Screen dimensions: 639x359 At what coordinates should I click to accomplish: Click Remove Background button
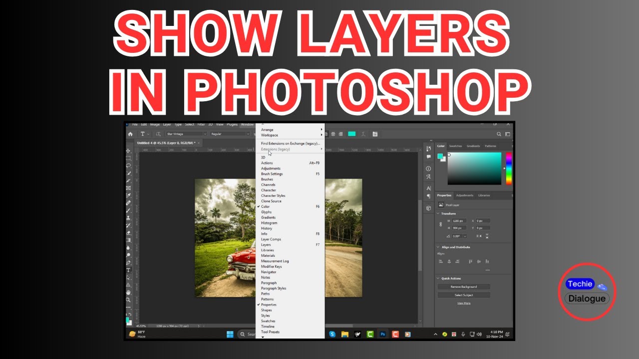click(464, 287)
